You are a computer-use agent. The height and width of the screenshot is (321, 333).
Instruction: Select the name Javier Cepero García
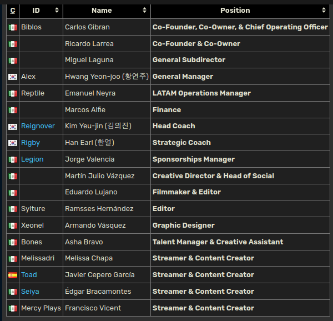coord(100,275)
